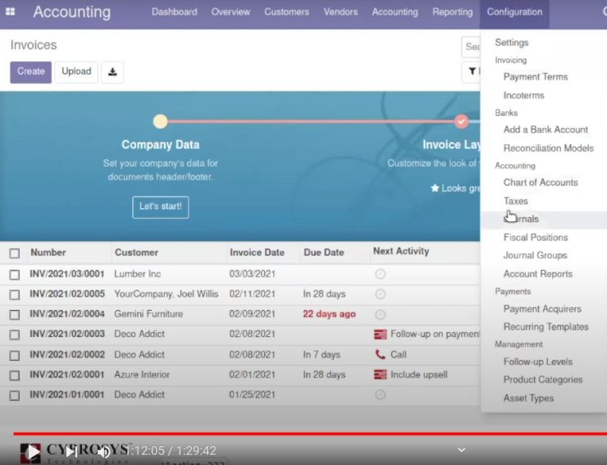Viewport: 607px width, 465px height.
Task: Close the Configuration dropdown menu
Action: [514, 12]
